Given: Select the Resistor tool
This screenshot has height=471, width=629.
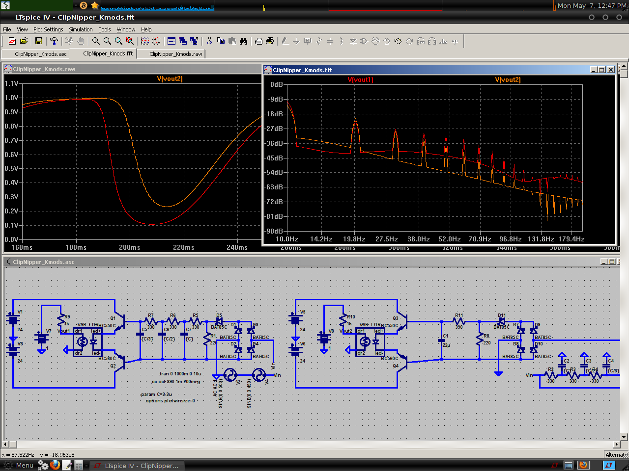Looking at the screenshot, I should pyautogui.click(x=319, y=41).
